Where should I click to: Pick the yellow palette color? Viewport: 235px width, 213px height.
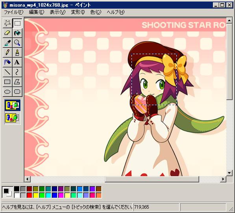[36, 195]
